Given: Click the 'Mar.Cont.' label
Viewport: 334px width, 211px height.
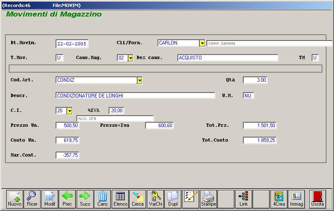Looking at the screenshot, I should 24,155.
